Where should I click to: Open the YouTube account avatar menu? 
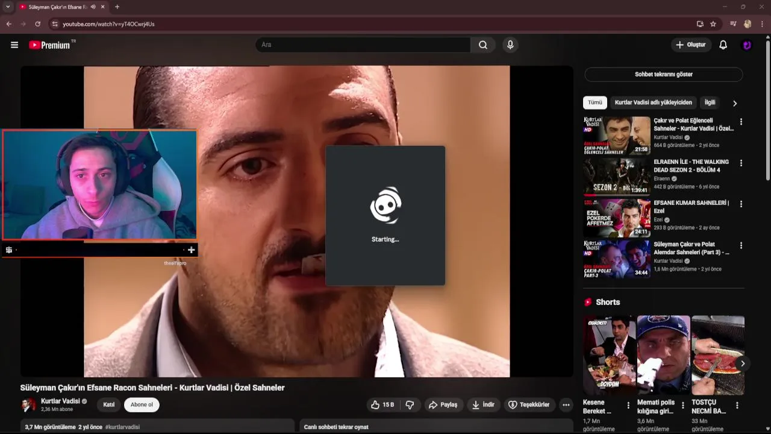[x=747, y=45]
